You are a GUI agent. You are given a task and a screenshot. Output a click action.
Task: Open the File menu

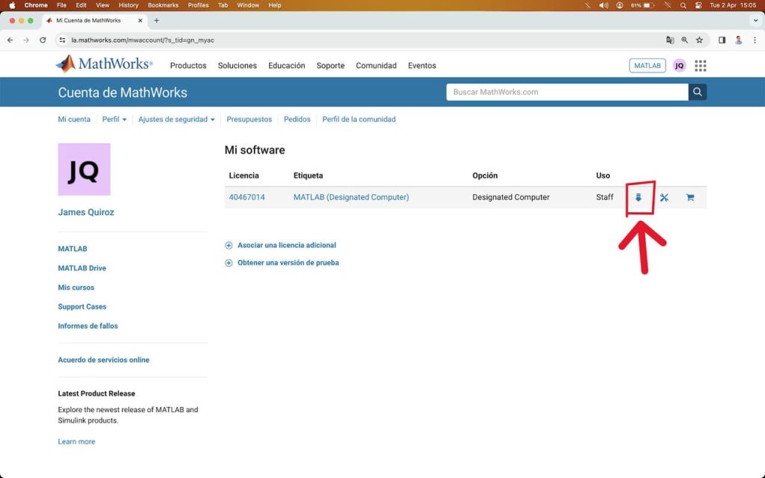coord(61,5)
